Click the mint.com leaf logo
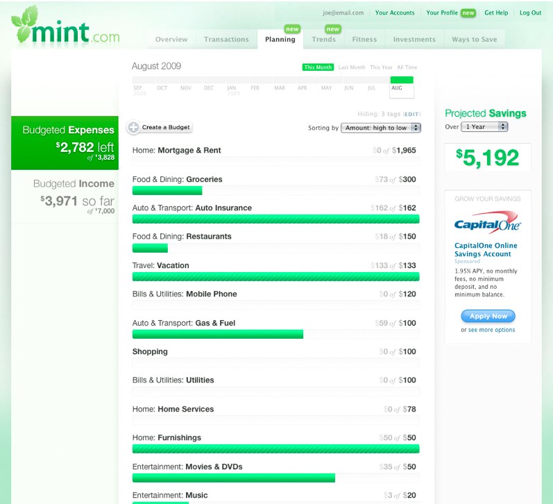Screen dimensions: 553x504 pos(65,25)
